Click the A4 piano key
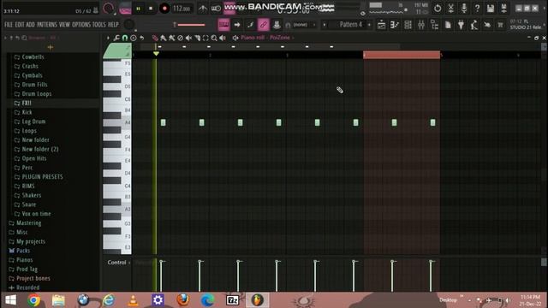Screen dimensions: 548x308 [117, 122]
